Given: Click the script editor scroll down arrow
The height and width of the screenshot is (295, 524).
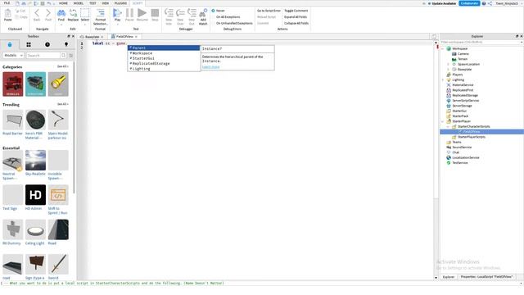Looking at the screenshot, I should point(436,278).
